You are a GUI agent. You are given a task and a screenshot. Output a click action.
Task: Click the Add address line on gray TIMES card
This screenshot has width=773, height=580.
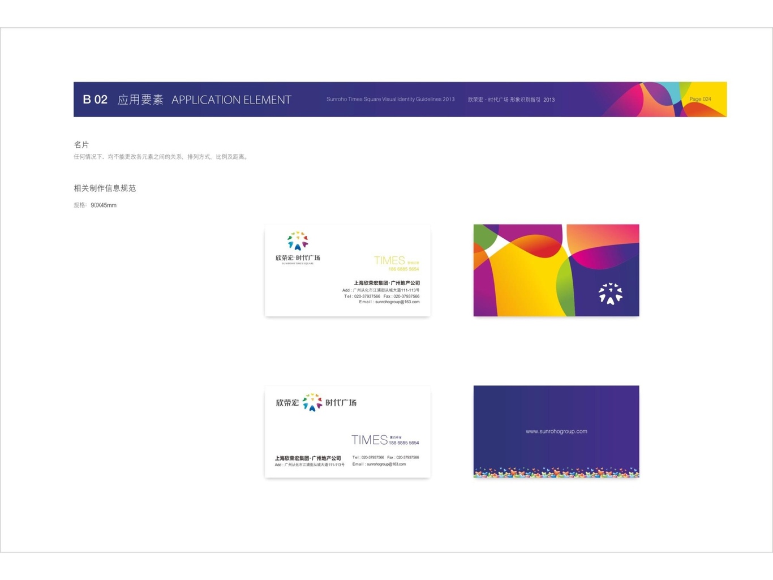point(310,465)
